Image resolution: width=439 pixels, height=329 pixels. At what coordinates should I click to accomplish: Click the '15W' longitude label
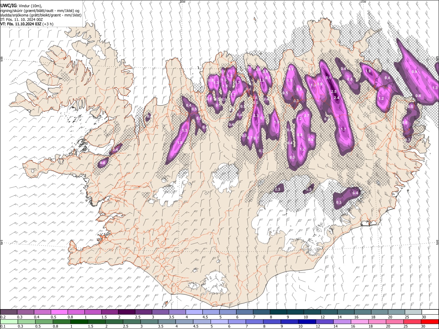(363, 2)
